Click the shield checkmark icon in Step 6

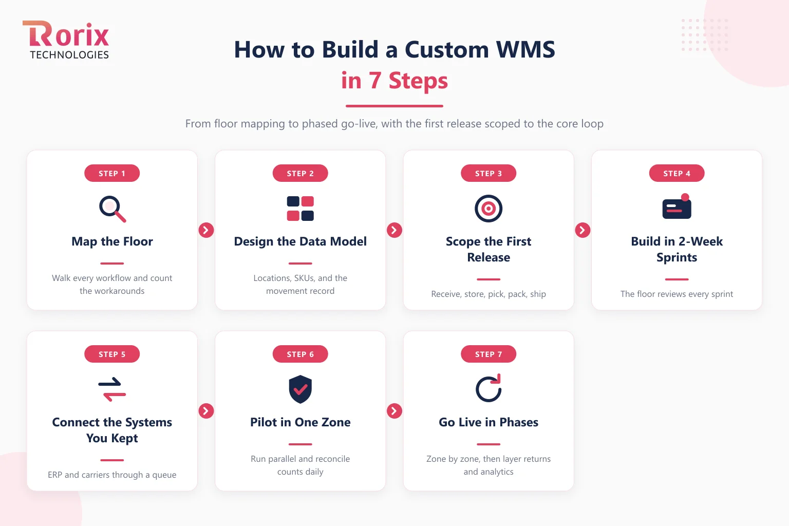pyautogui.click(x=300, y=389)
